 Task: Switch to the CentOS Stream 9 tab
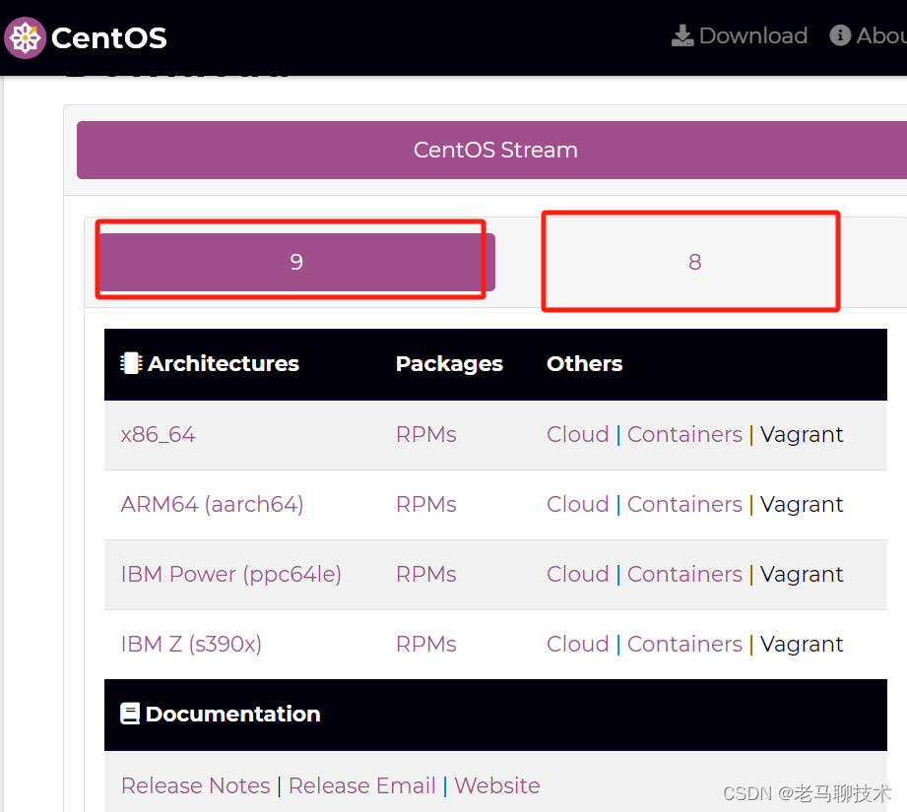[292, 261]
